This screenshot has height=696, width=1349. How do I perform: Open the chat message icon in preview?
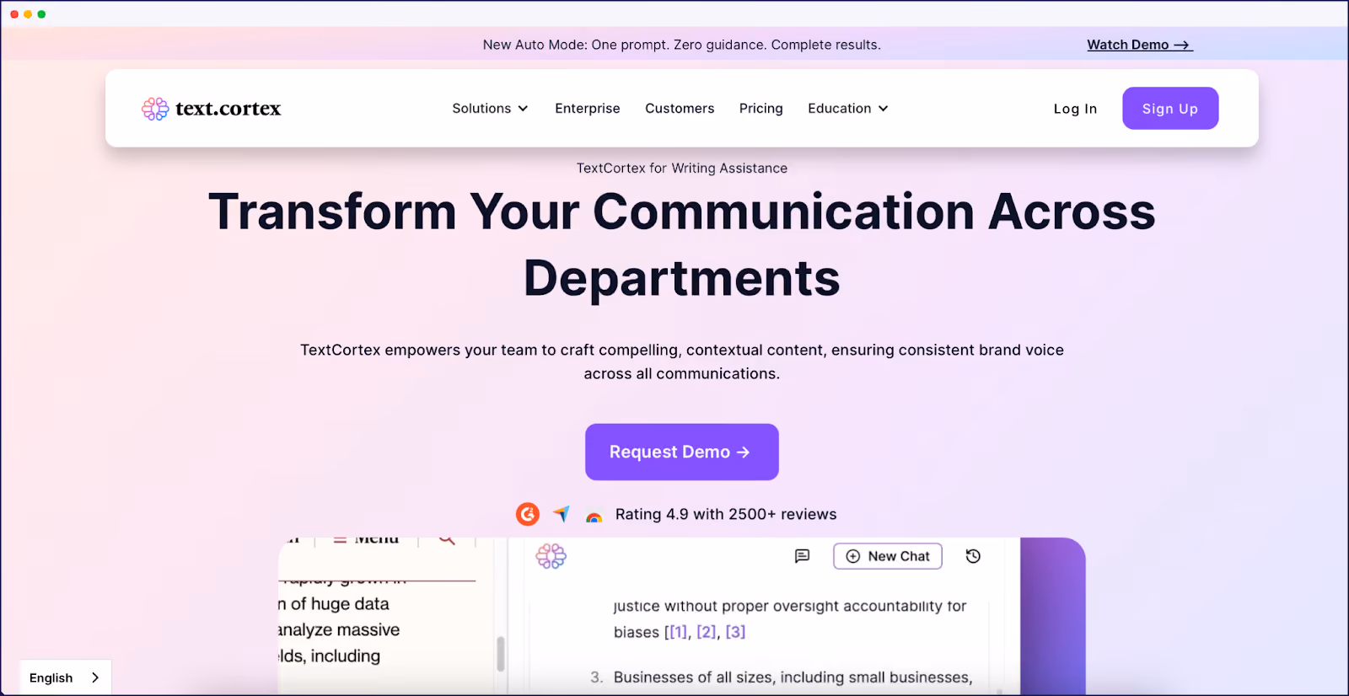click(803, 556)
